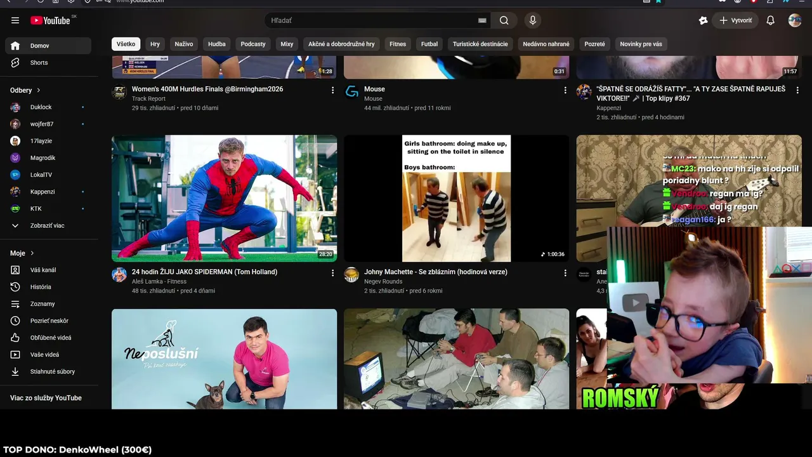The image size is (812, 457).
Task: Select the Naživo filter chip
Action: [x=184, y=44]
